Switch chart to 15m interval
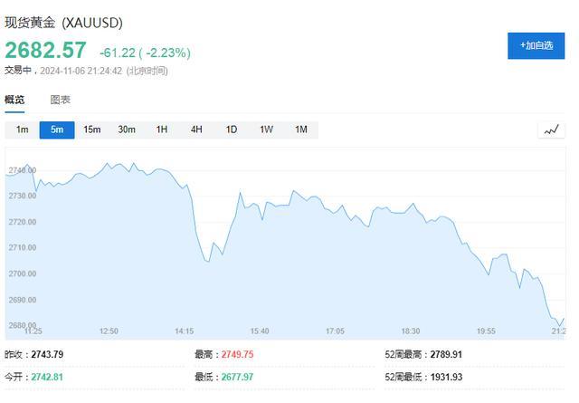579x403 pixels. [92, 130]
